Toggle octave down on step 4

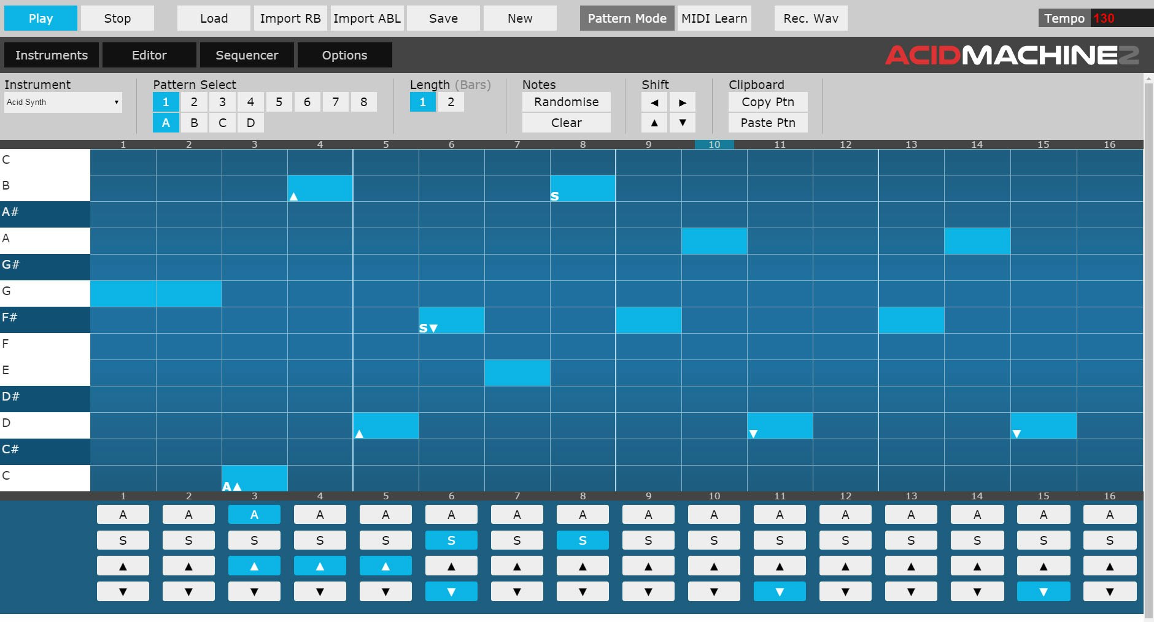tap(320, 592)
